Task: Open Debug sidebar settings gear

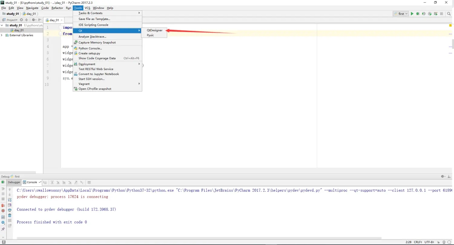Action: click(3, 223)
